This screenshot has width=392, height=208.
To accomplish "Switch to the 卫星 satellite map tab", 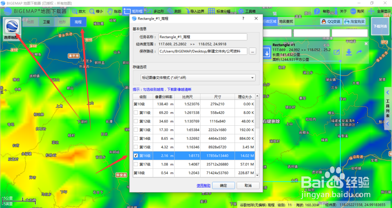I will point(47,22).
